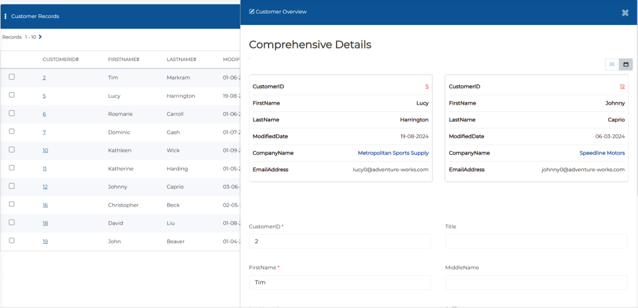Viewport: 638px width, 308px height.
Task: Close the Customer Overview panel
Action: pos(626,12)
